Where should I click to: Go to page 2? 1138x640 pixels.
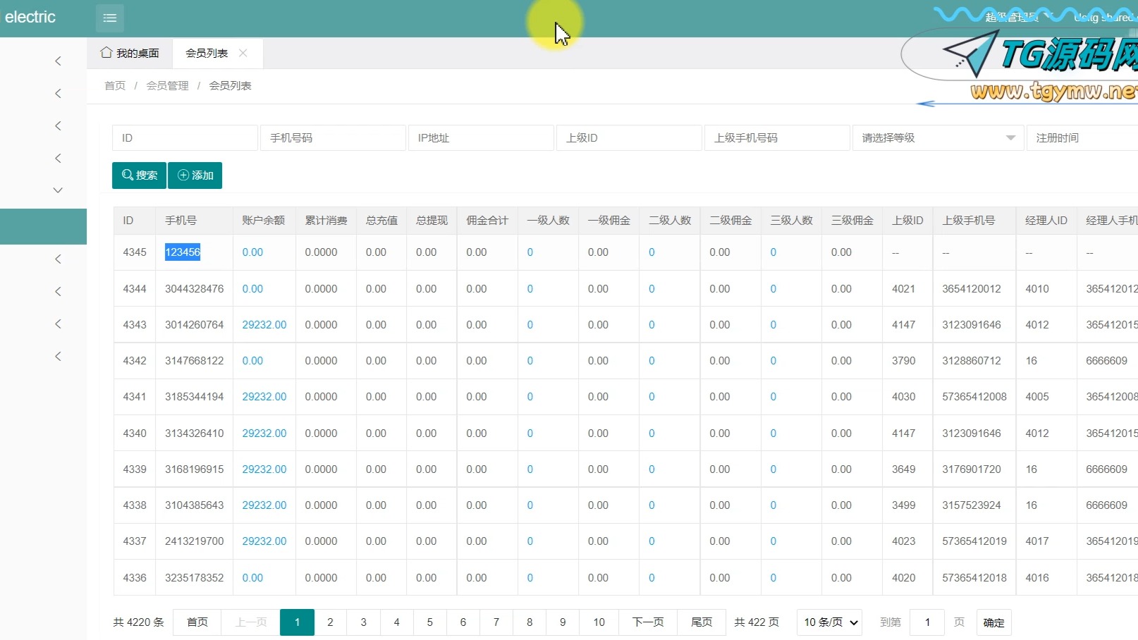330,622
